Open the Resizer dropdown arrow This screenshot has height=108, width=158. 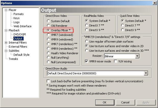[137, 56]
